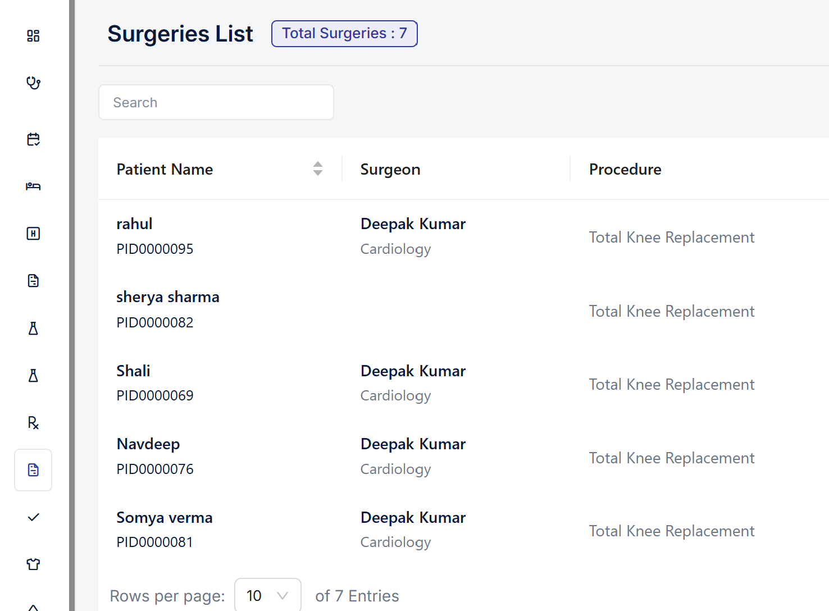Select the shirt icon in sidebar
The image size is (829, 611).
point(33,564)
